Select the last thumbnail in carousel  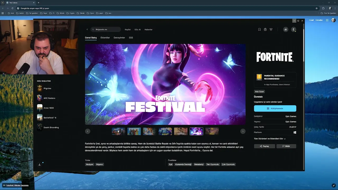(x=212, y=131)
